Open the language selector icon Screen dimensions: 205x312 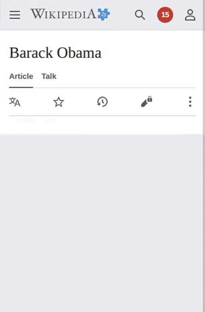click(15, 102)
